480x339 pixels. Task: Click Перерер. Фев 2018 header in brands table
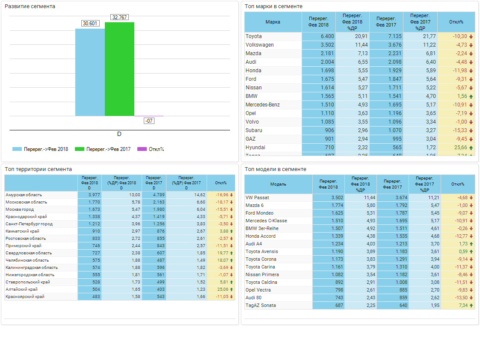[318, 22]
